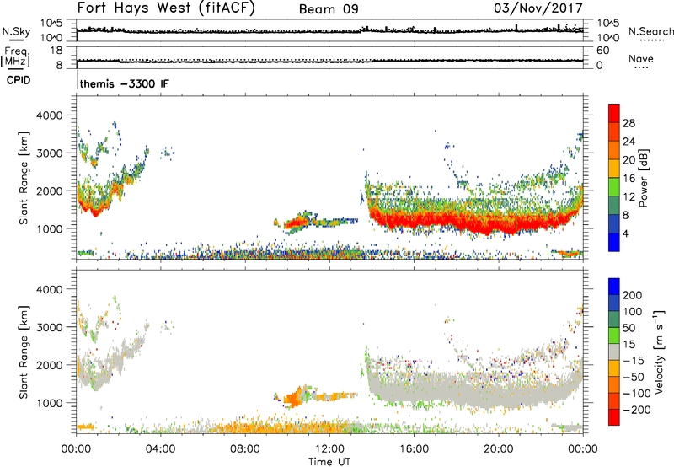Screen dimensions: 674x467
Task: Click the 'Slant Range [km]' label of velocity panel
Action: pos(24,352)
